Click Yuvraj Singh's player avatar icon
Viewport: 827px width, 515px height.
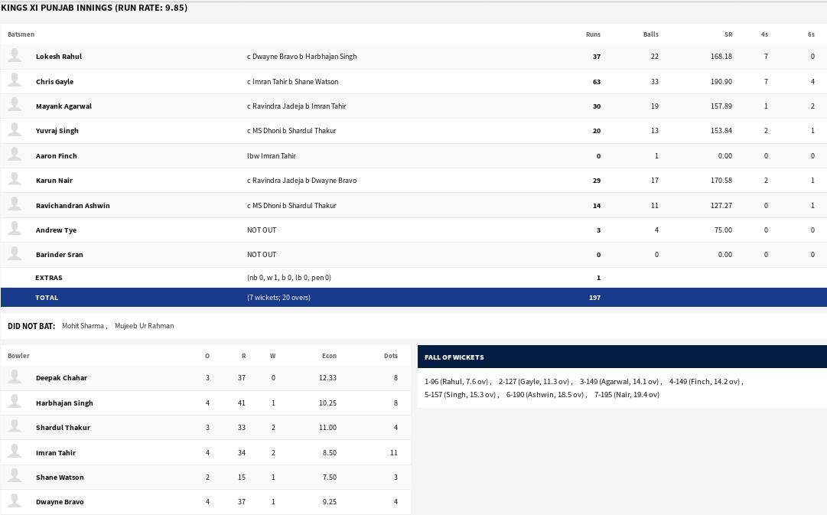tap(15, 130)
